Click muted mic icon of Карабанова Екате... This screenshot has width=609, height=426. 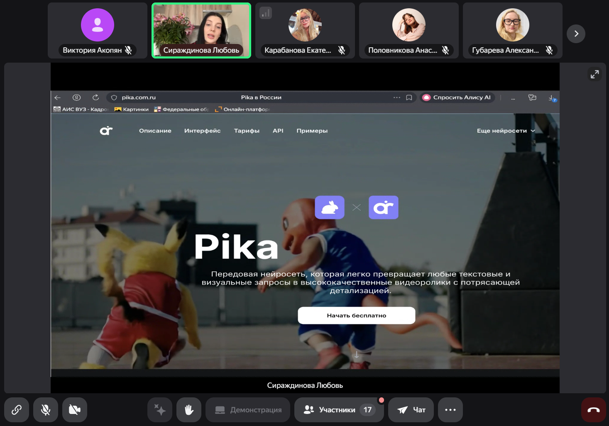(342, 50)
